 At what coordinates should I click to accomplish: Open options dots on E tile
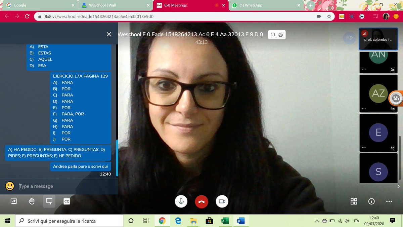(x=364, y=148)
